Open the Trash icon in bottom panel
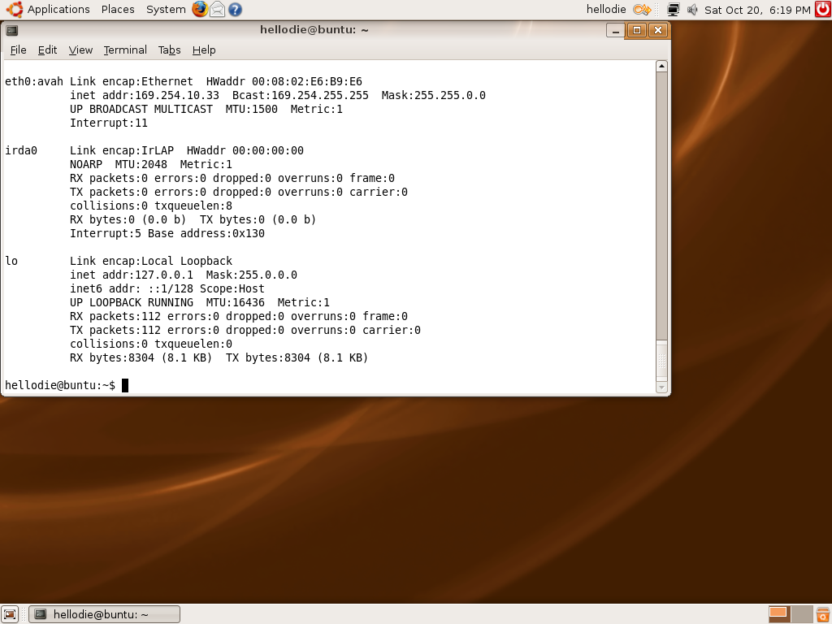The width and height of the screenshot is (832, 624). [x=822, y=614]
